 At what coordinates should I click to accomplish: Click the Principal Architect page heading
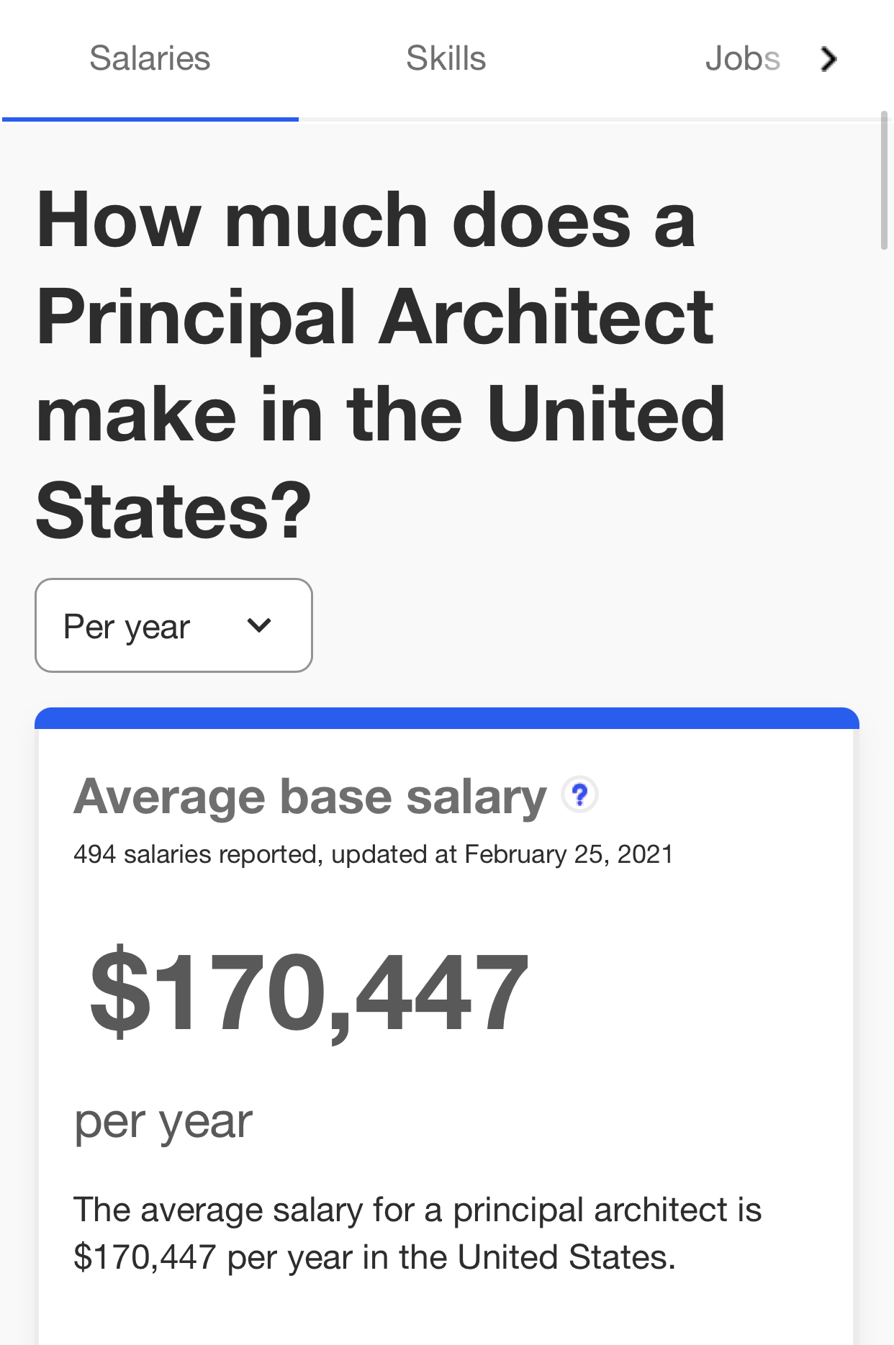381,366
